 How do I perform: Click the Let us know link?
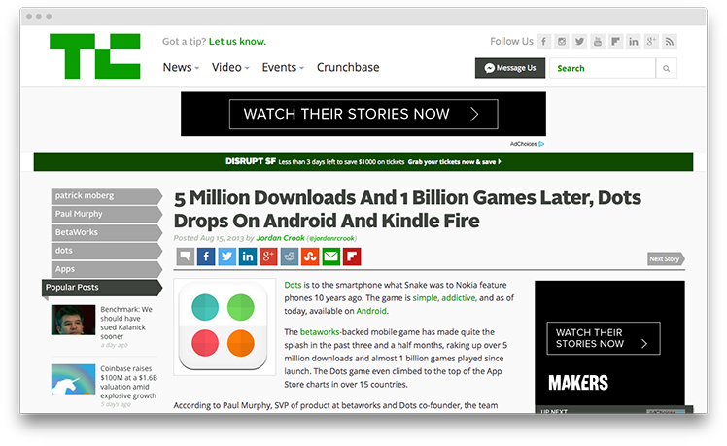point(237,41)
